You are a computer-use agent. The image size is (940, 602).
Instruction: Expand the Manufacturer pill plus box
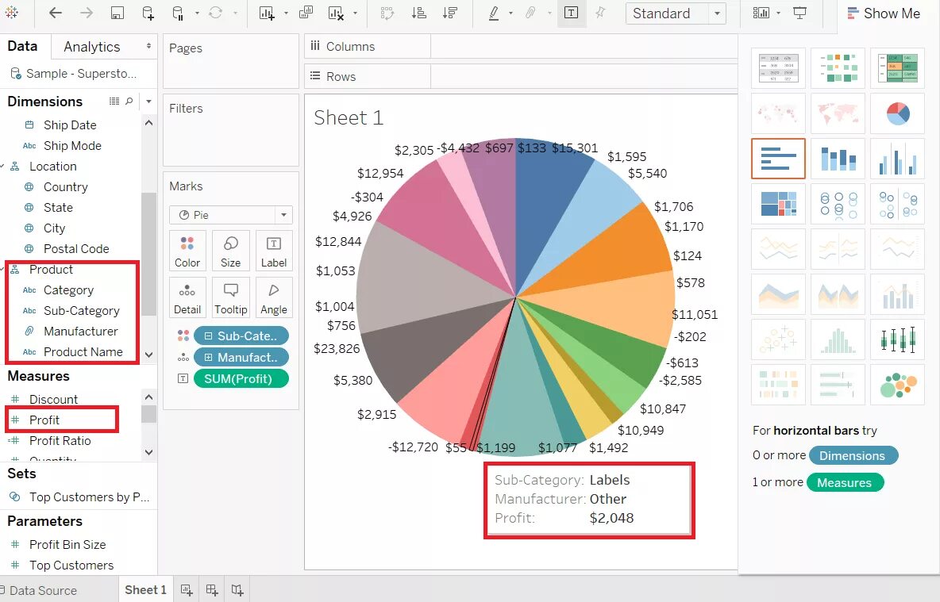(208, 358)
